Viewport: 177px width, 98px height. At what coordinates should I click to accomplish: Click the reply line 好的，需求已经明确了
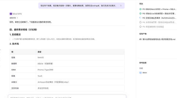[x=31, y=22]
